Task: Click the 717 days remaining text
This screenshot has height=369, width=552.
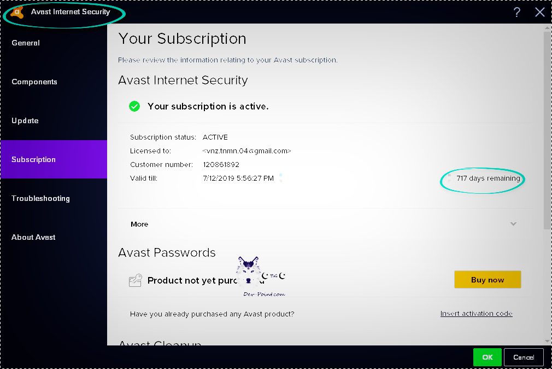Action: tap(488, 178)
